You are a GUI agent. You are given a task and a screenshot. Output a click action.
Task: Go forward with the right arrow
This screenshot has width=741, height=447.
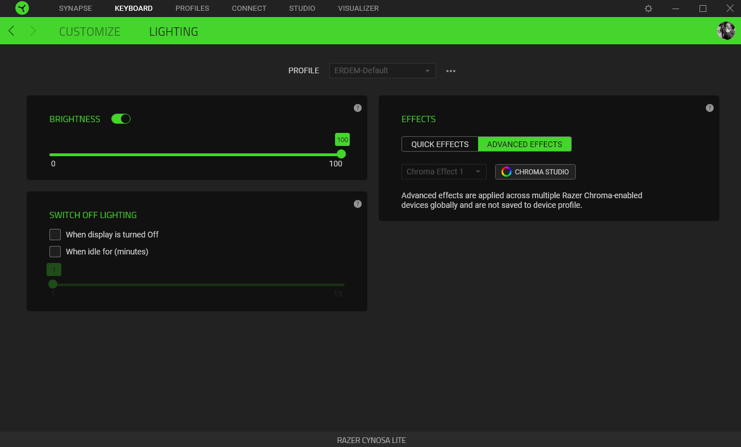click(x=33, y=31)
